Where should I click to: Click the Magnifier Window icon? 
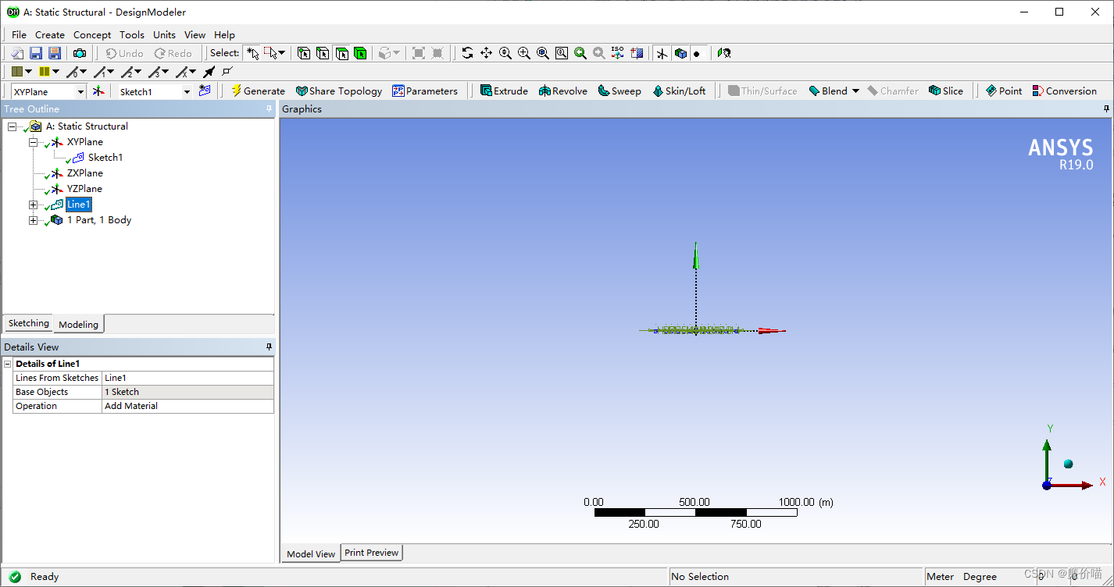[562, 53]
